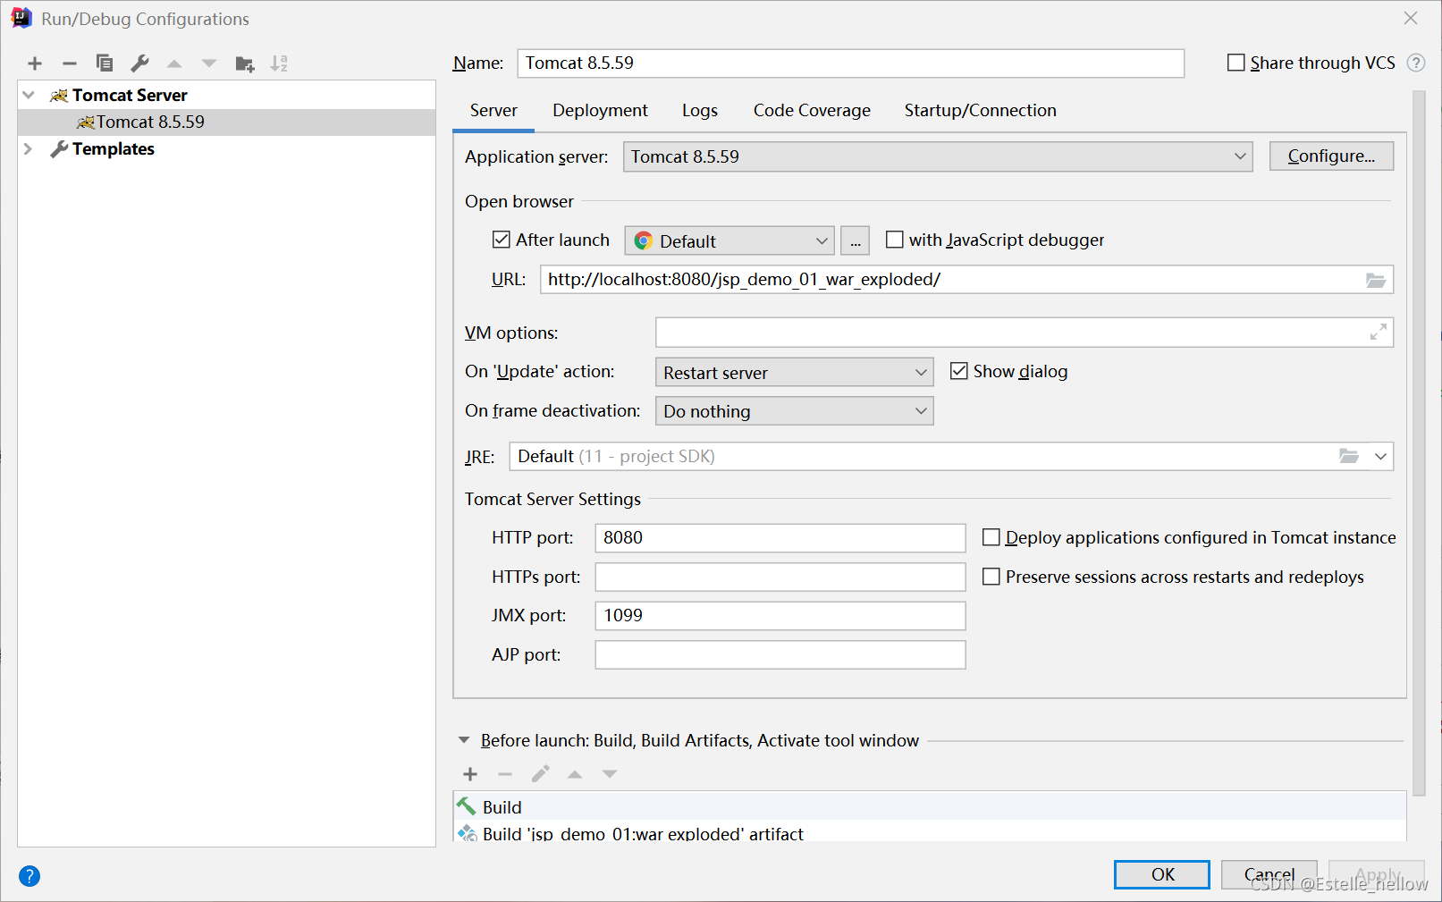The image size is (1442, 902).
Task: Expand the VM options field with the arrows icon
Action: click(1379, 333)
